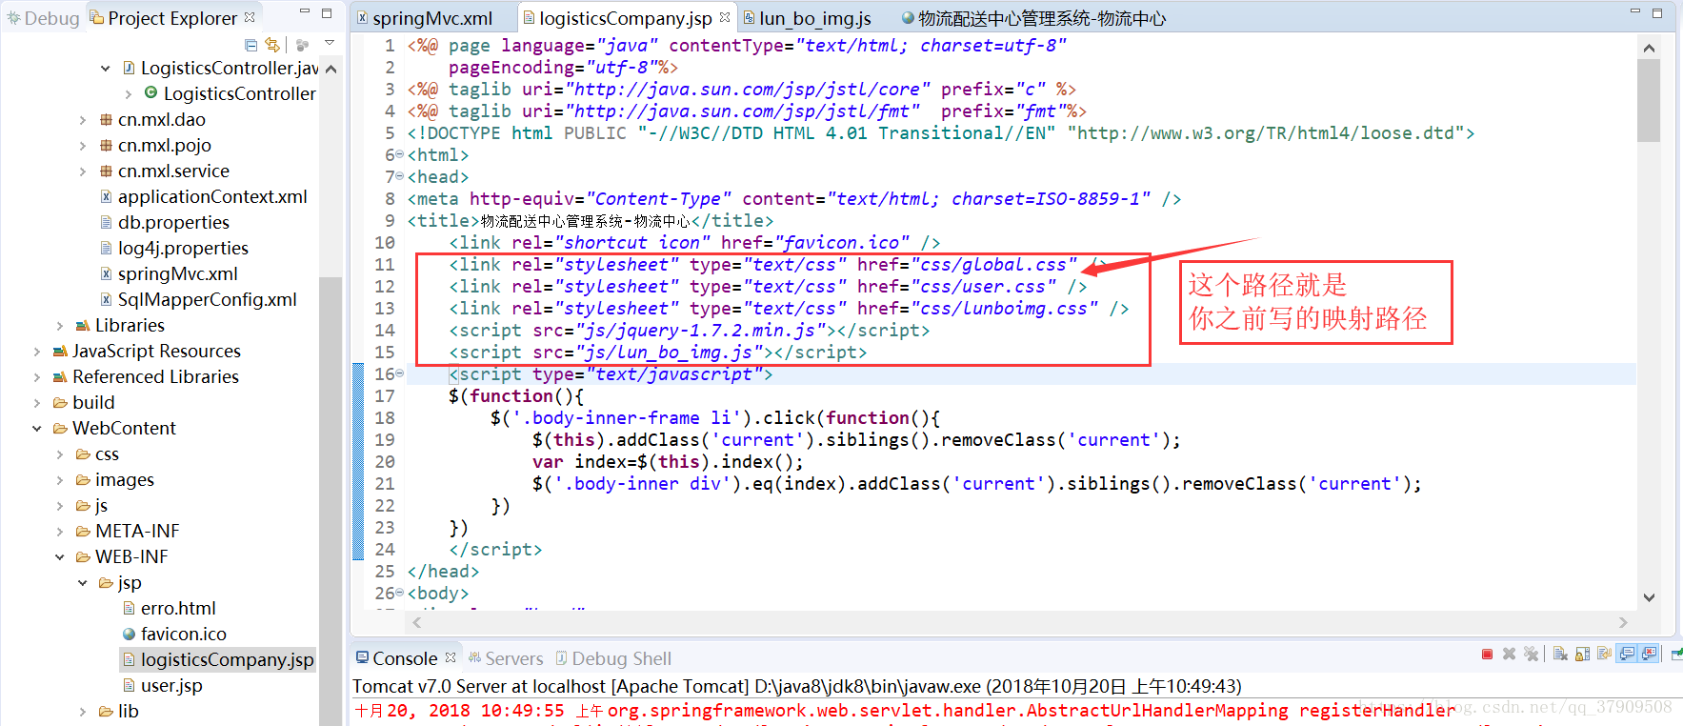The image size is (1683, 726).
Task: Fold the head tag at line 7
Action: pyautogui.click(x=400, y=176)
